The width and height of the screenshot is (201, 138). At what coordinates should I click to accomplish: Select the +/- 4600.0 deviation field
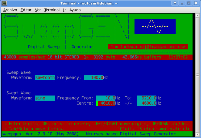point(147,103)
